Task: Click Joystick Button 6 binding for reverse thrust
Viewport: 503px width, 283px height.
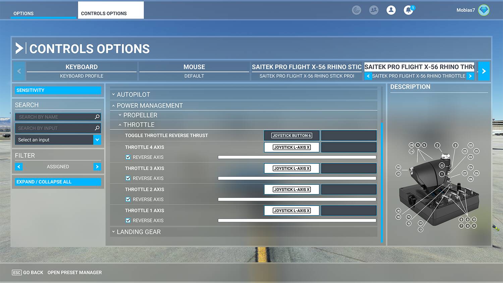Action: 292,135
